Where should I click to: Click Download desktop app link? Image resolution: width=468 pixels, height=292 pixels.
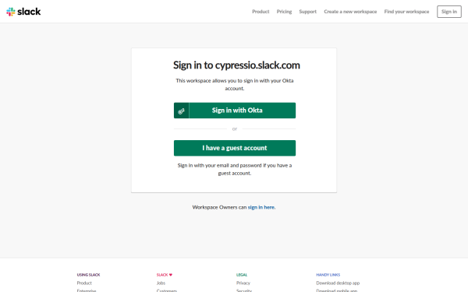click(338, 283)
